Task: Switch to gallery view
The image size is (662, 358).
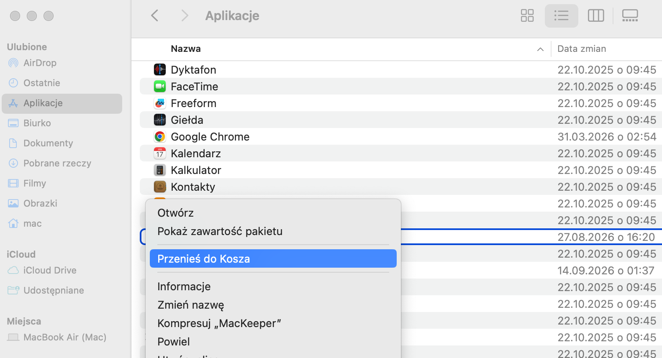Action: click(x=630, y=16)
